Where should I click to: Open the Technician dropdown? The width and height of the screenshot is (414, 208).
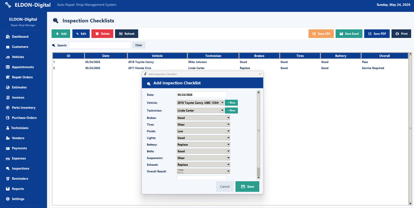tap(201, 110)
